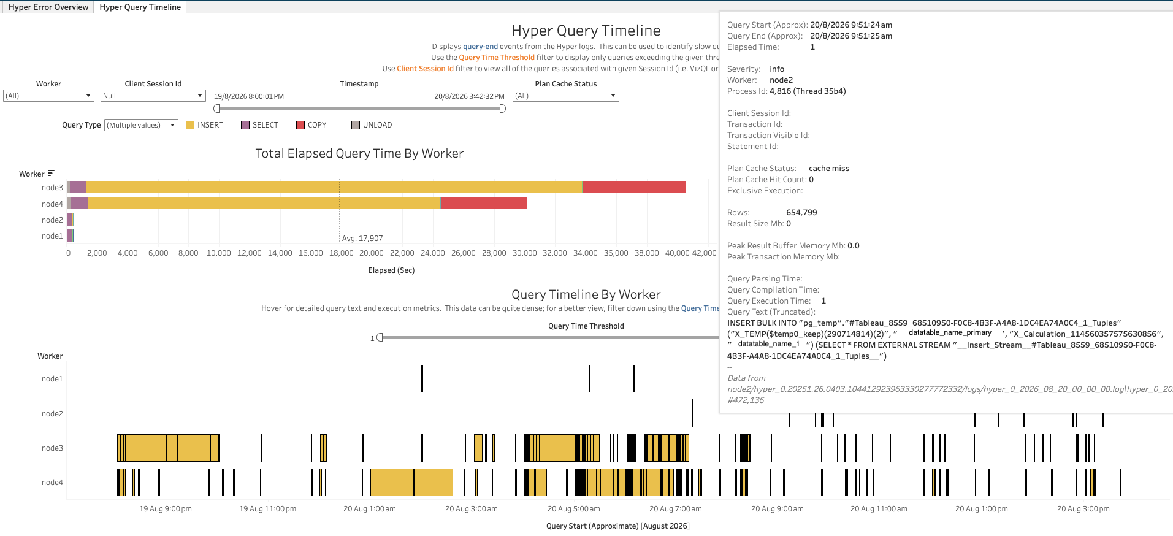Select node4 yellow INSERT bar segment
The height and width of the screenshot is (536, 1173).
pos(264,203)
